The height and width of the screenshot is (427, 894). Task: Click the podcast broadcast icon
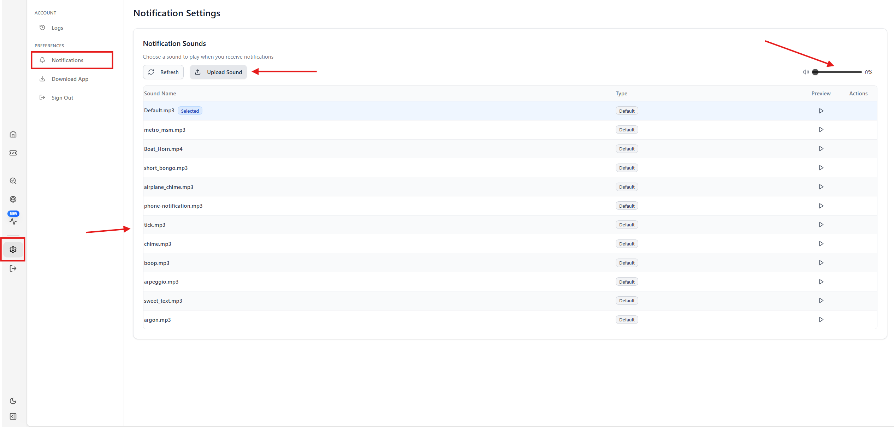[x=13, y=200]
